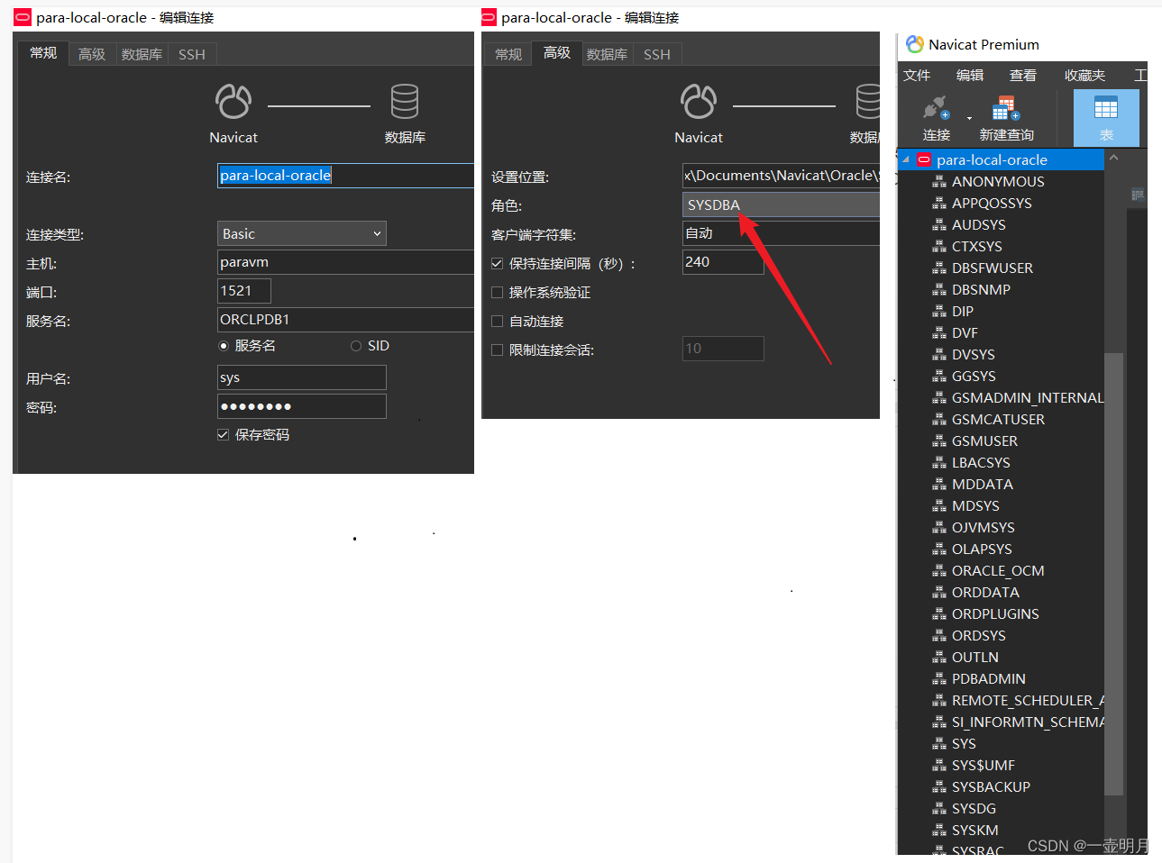
Task: Click the schema icon next to DBSNMP
Action: click(939, 289)
